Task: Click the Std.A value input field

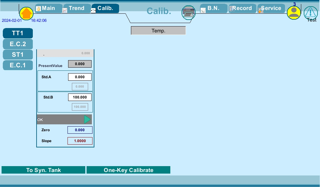Action: click(80, 77)
